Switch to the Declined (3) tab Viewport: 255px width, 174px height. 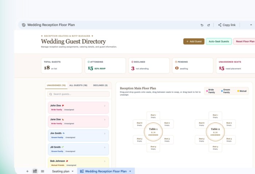click(x=100, y=85)
